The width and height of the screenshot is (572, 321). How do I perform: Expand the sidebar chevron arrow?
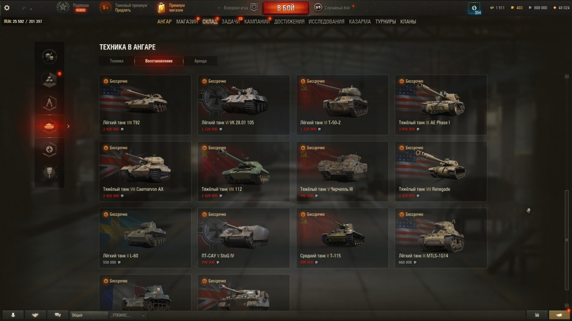(x=68, y=126)
